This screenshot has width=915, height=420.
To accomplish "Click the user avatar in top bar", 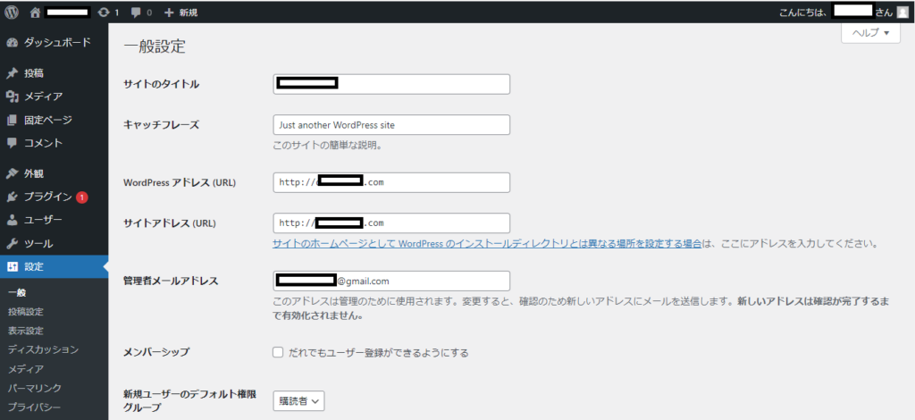I will (902, 12).
